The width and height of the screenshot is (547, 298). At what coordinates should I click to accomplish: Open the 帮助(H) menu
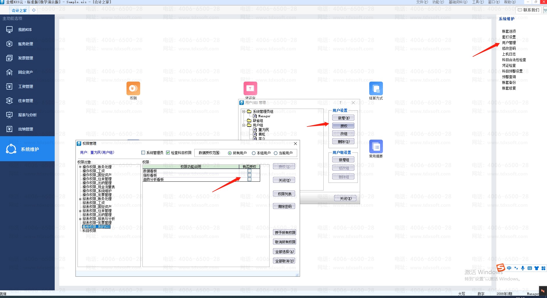pyautogui.click(x=510, y=2)
